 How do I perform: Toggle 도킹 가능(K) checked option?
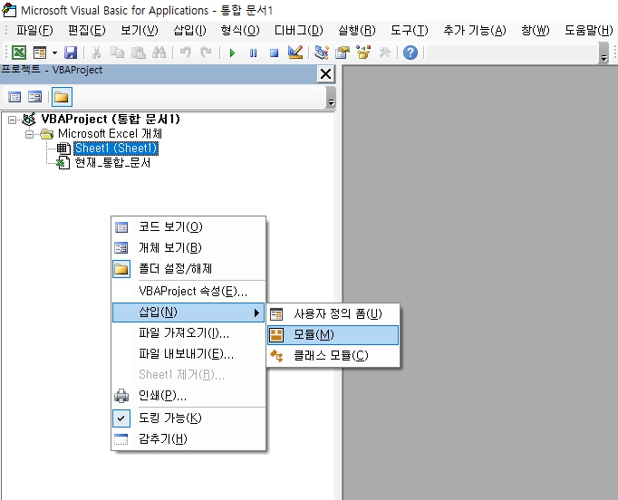point(188,418)
